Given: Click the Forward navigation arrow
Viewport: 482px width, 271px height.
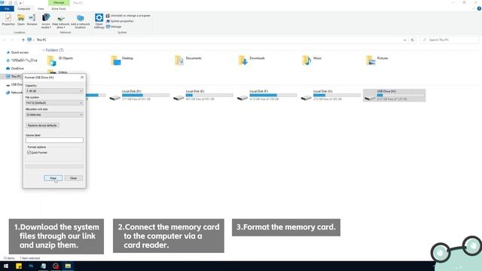Looking at the screenshot, I should coord(12,40).
